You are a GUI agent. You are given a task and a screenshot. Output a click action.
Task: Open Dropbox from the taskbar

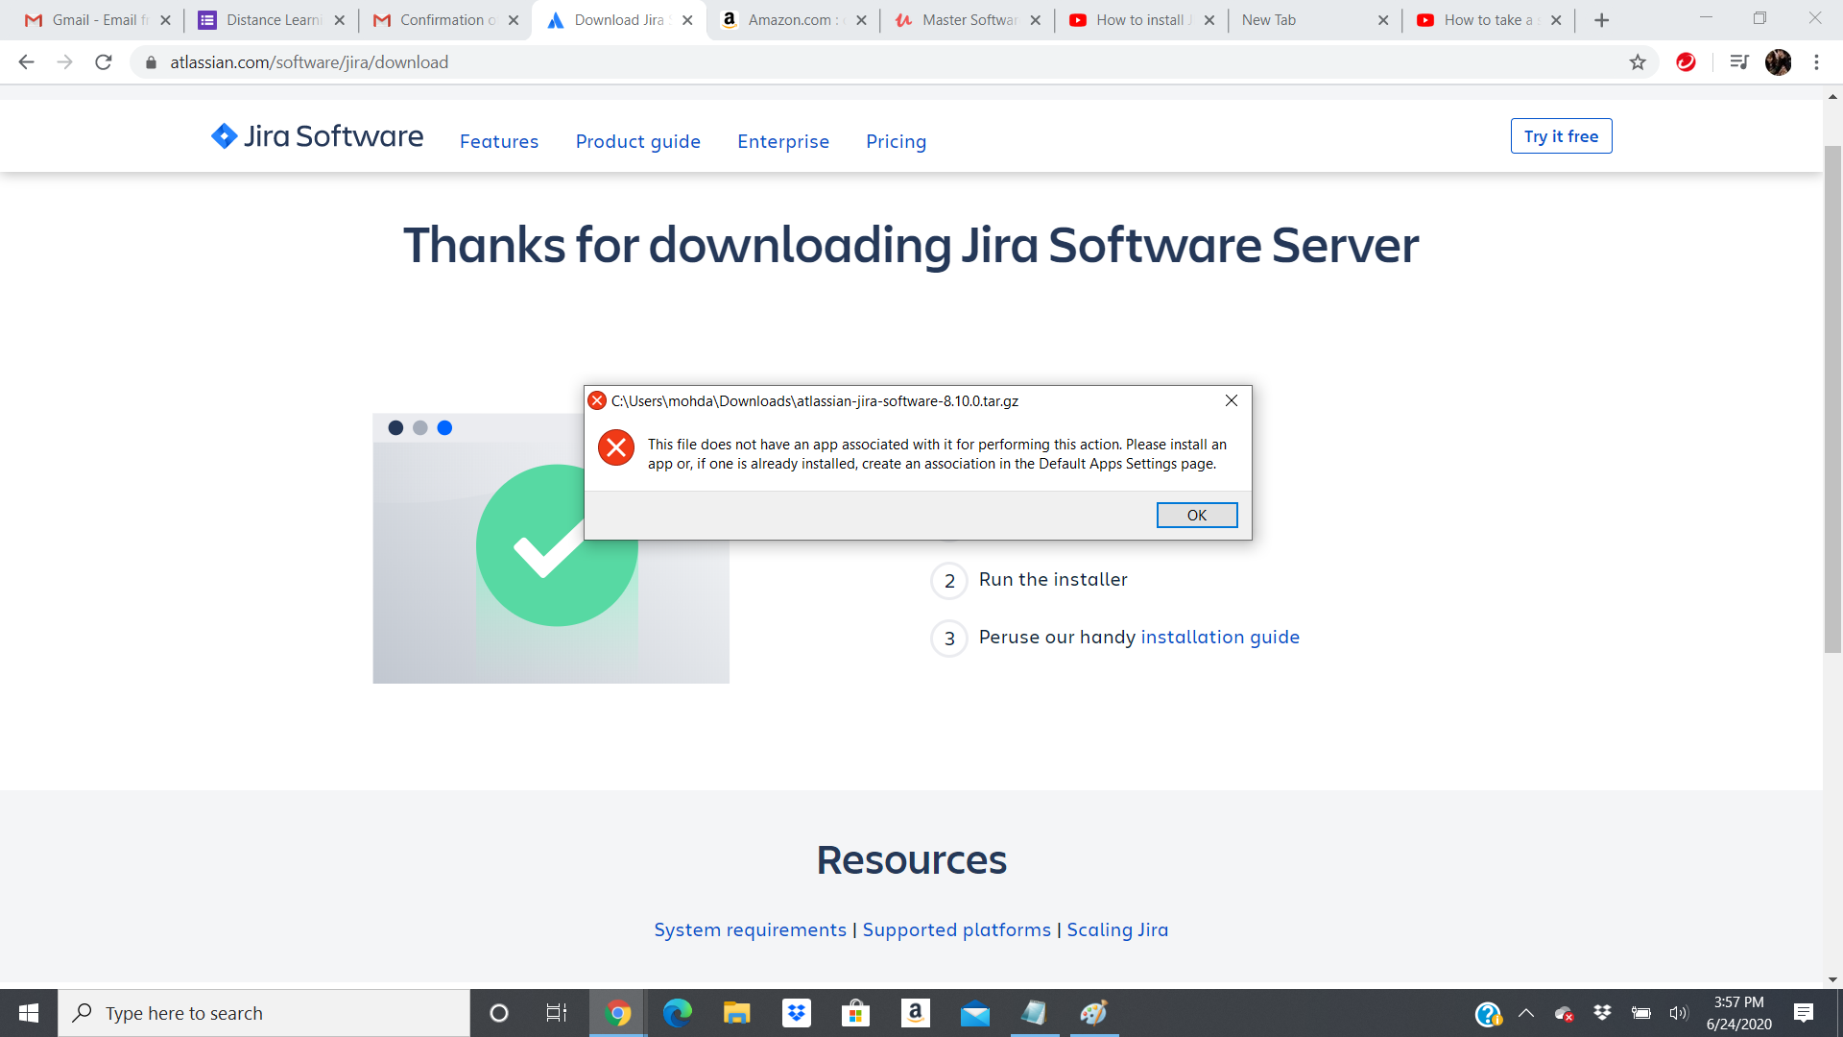796,1013
